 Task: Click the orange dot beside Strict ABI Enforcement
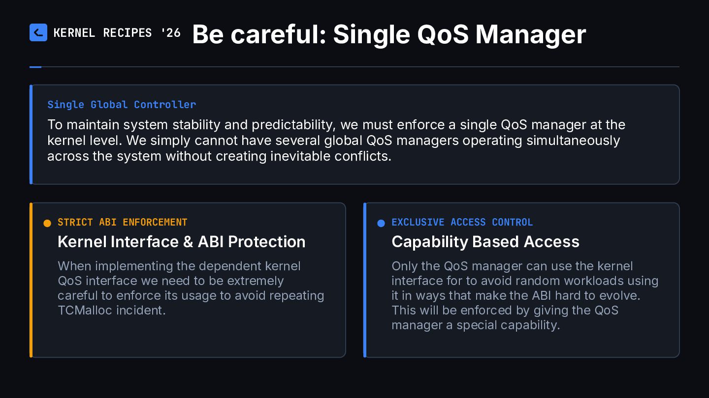[x=47, y=223]
